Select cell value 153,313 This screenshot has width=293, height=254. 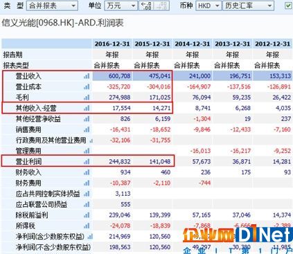(280, 76)
